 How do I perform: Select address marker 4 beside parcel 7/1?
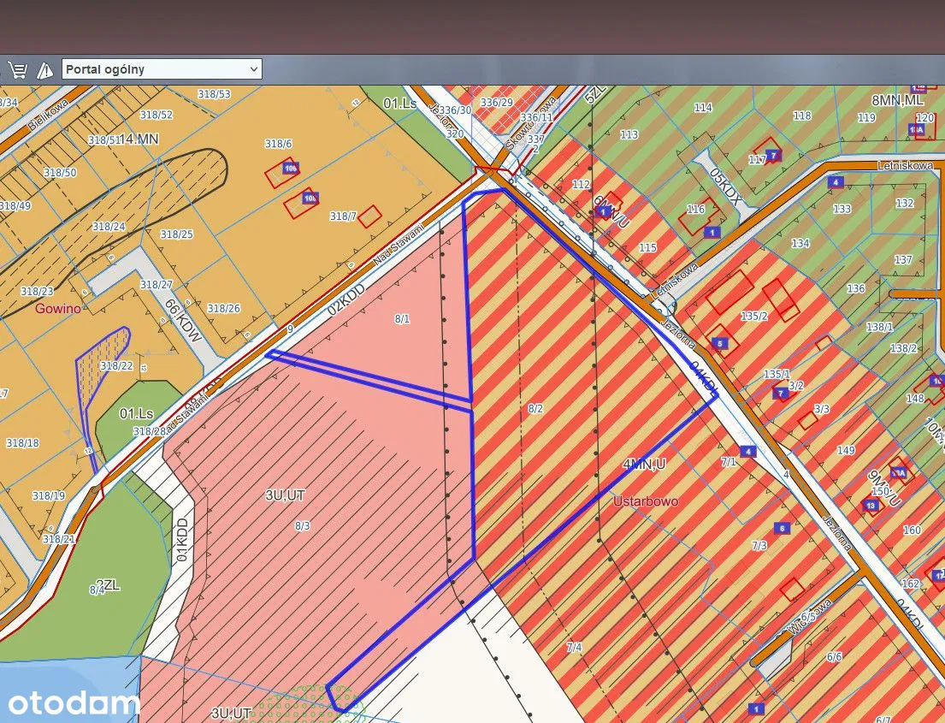pyautogui.click(x=748, y=451)
